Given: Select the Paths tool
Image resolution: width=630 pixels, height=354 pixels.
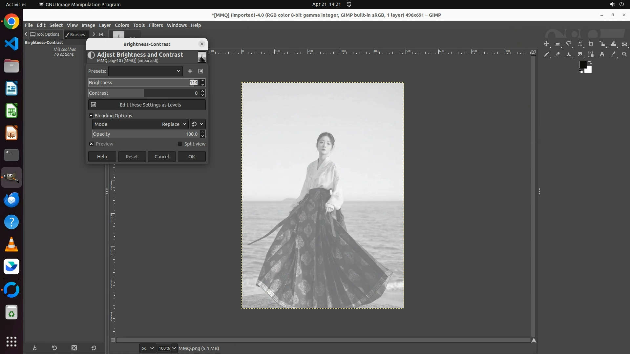Looking at the screenshot, I should [x=591, y=54].
